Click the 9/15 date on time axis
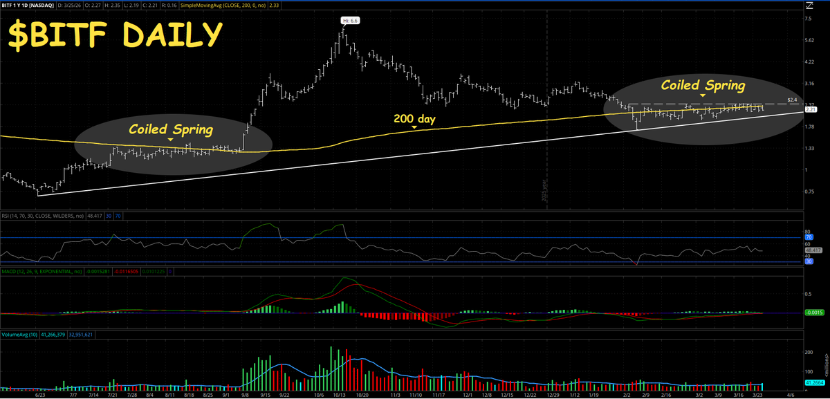 click(266, 396)
